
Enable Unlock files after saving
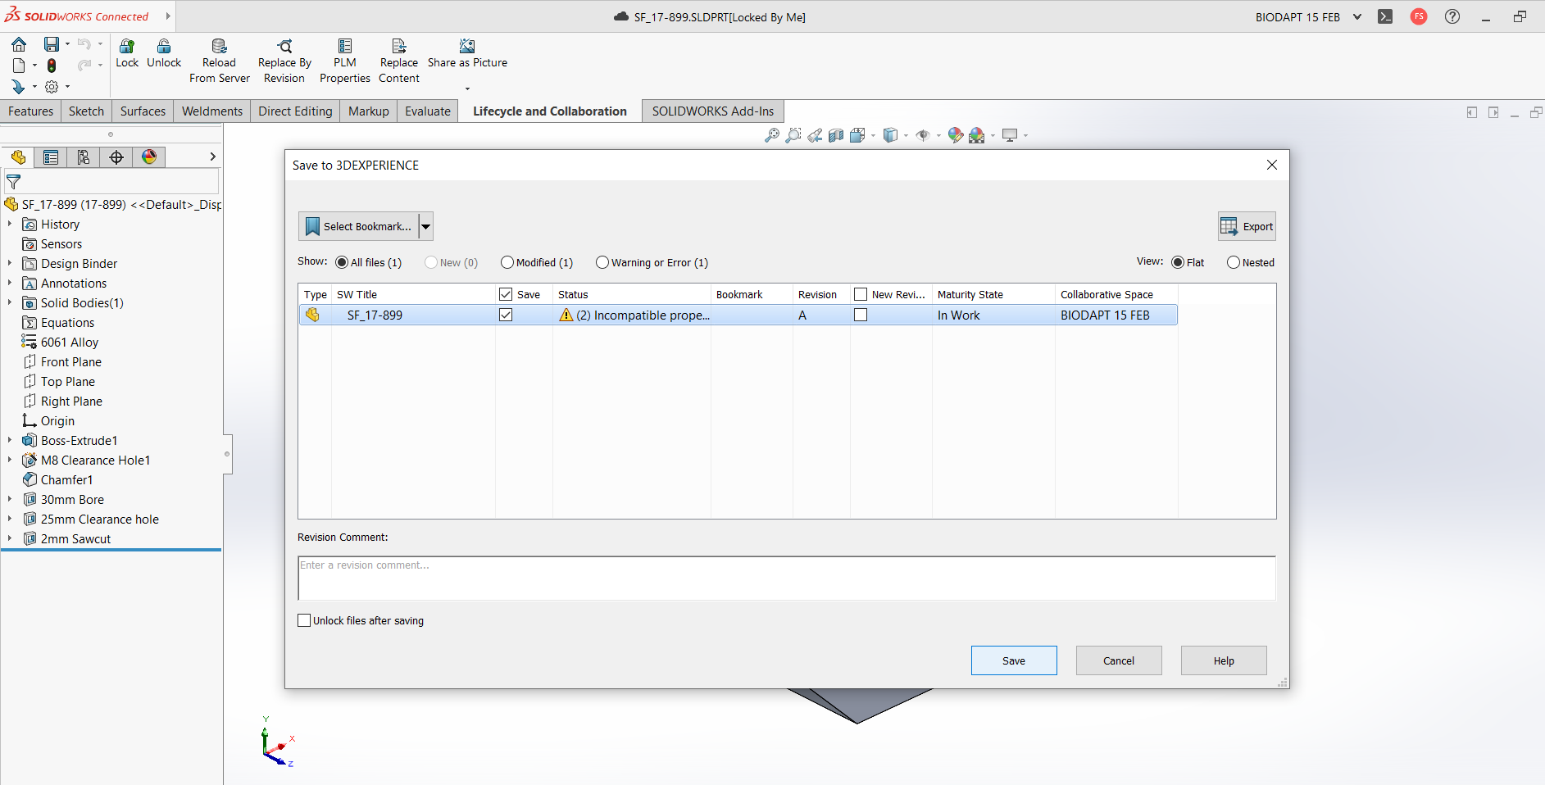coord(304,620)
